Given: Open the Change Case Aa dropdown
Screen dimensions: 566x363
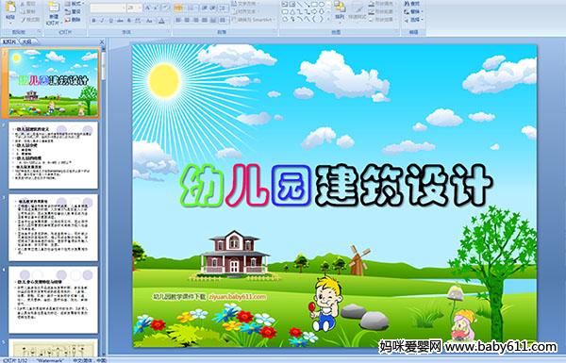Looking at the screenshot, I should click(149, 21).
